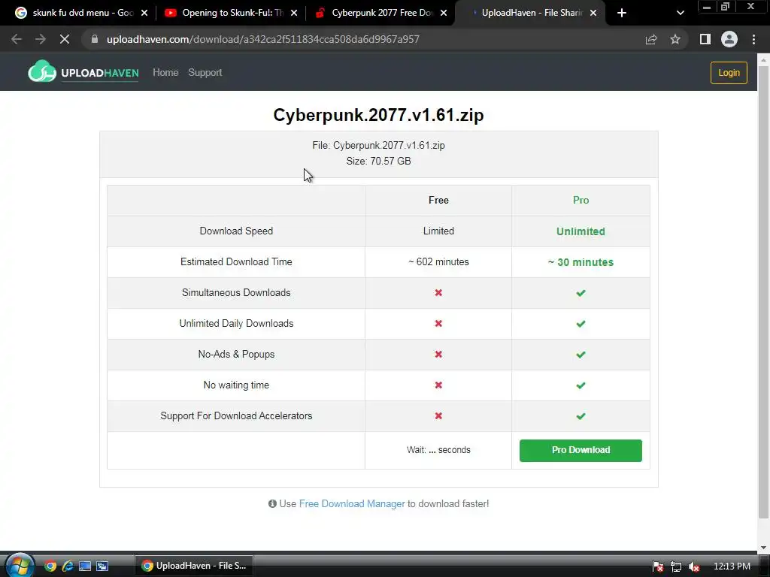770x577 pixels.
Task: Click the red X for Download Accelerators
Action: click(438, 416)
